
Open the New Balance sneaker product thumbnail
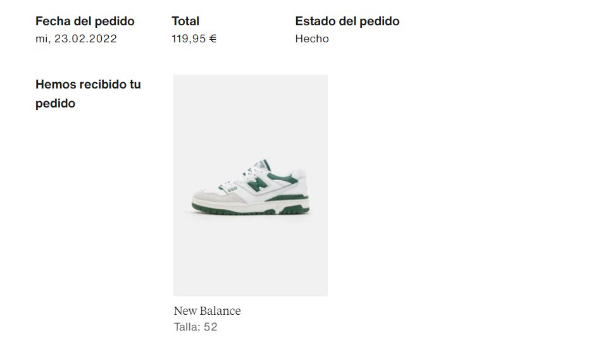click(x=250, y=185)
